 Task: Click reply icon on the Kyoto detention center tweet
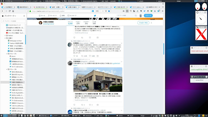(x=74, y=105)
